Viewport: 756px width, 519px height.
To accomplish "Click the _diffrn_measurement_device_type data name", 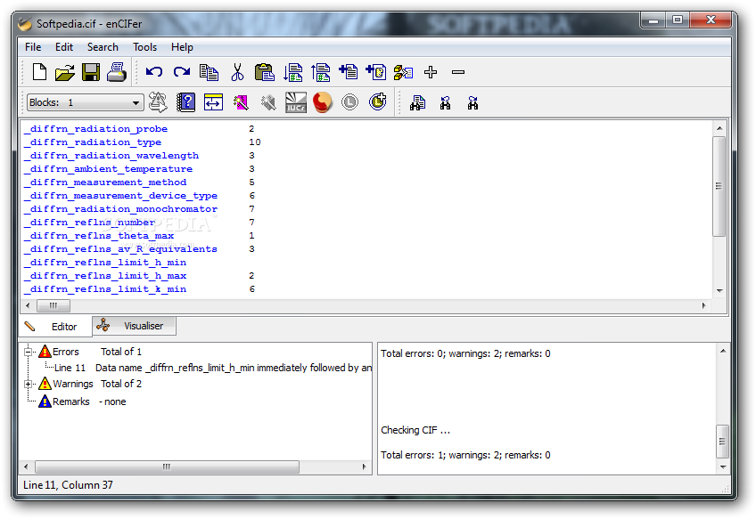I will tap(121, 197).
